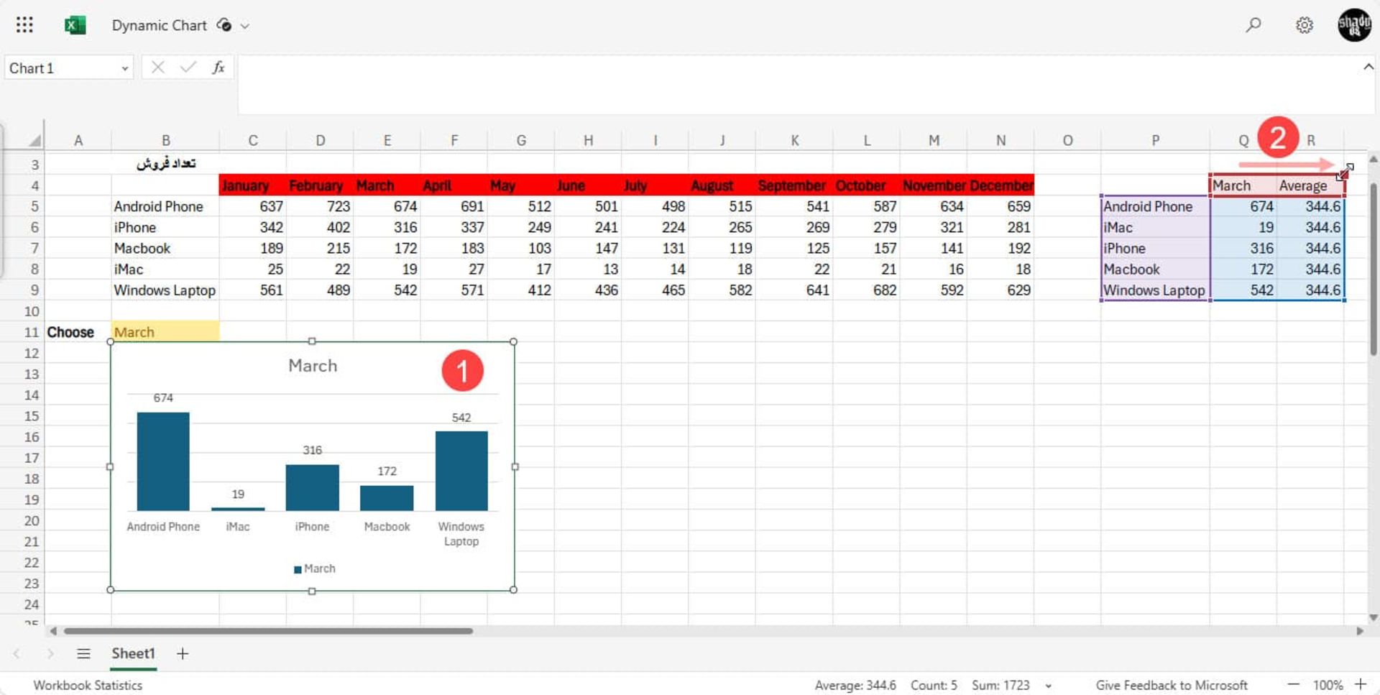Click the January header cell
The height and width of the screenshot is (695, 1380).
252,185
